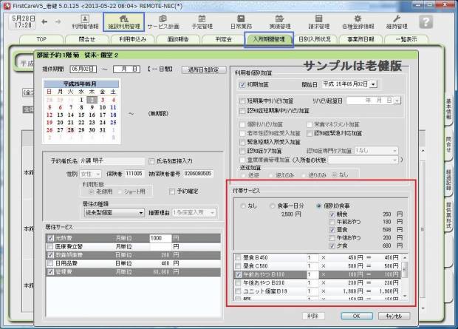This screenshot has width=458, height=329.
Task: Click the OK button
Action: (x=357, y=316)
